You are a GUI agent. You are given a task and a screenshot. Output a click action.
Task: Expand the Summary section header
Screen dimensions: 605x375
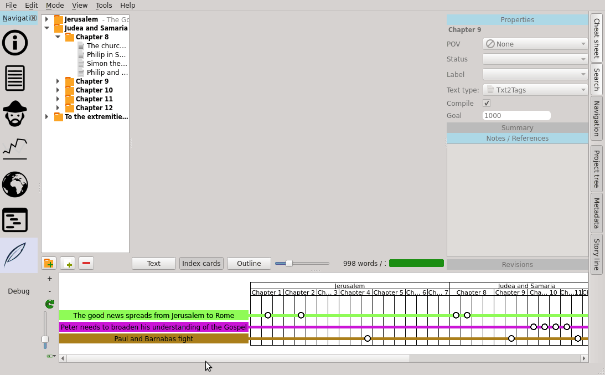click(518, 128)
